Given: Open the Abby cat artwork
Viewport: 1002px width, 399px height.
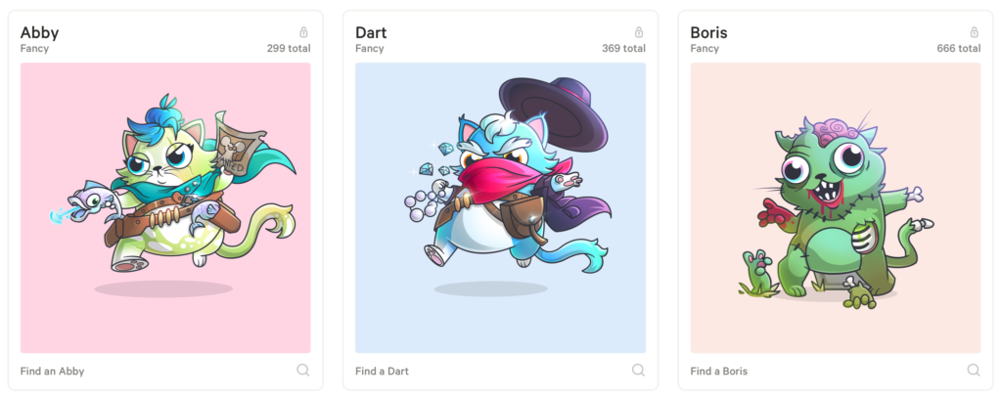Looking at the screenshot, I should tap(165, 207).
